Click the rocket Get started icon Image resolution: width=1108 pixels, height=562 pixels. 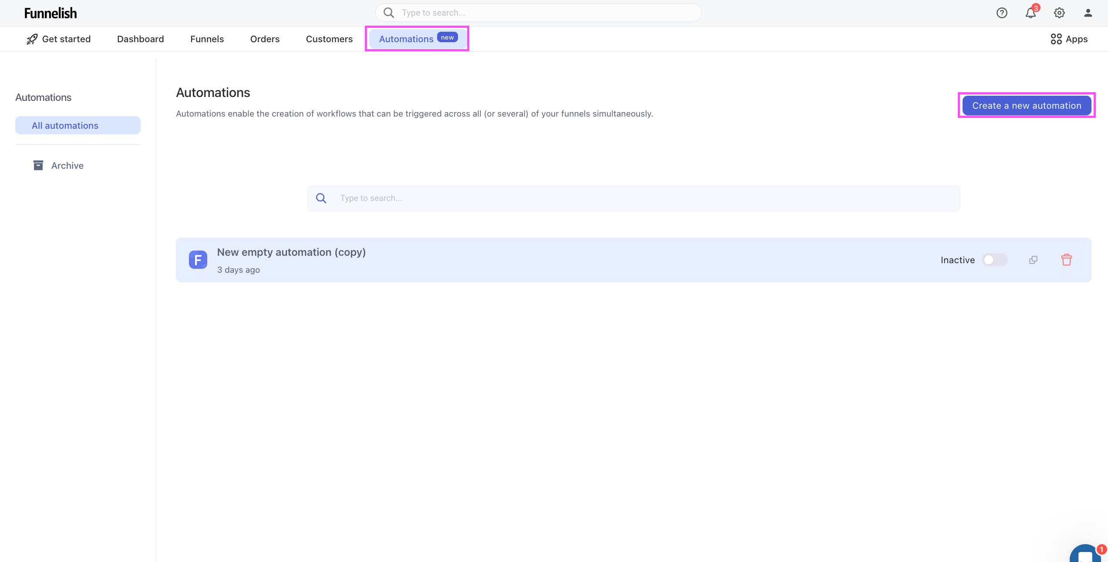32,39
